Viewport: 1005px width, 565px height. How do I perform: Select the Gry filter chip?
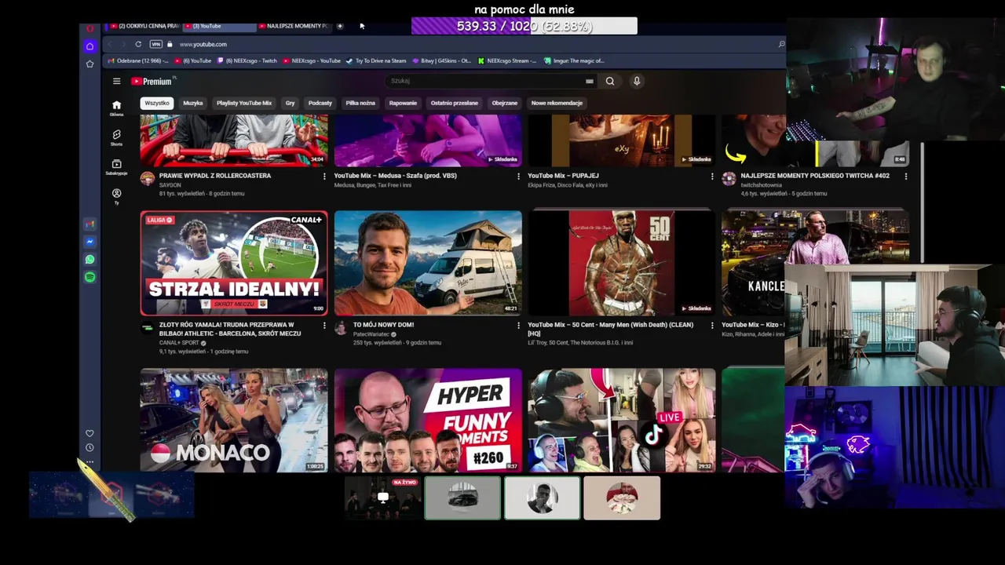pyautogui.click(x=291, y=103)
